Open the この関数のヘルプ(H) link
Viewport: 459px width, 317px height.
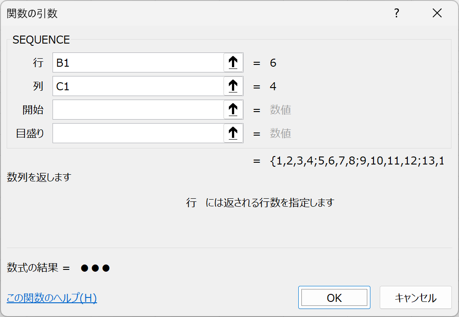pos(52,298)
